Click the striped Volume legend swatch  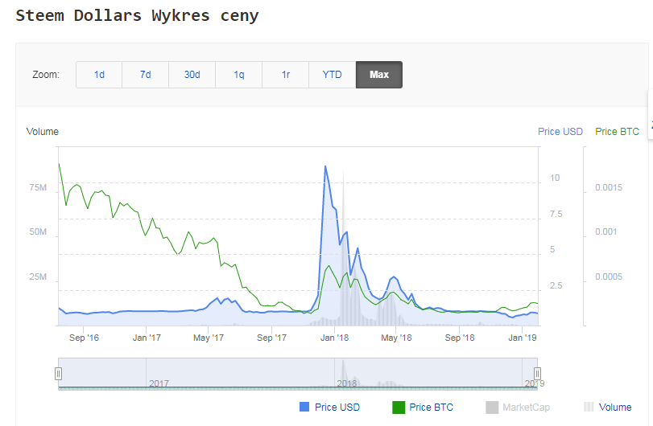589,407
